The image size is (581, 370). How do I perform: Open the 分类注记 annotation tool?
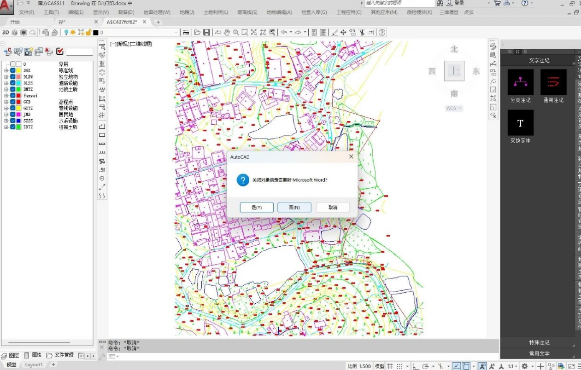520,82
